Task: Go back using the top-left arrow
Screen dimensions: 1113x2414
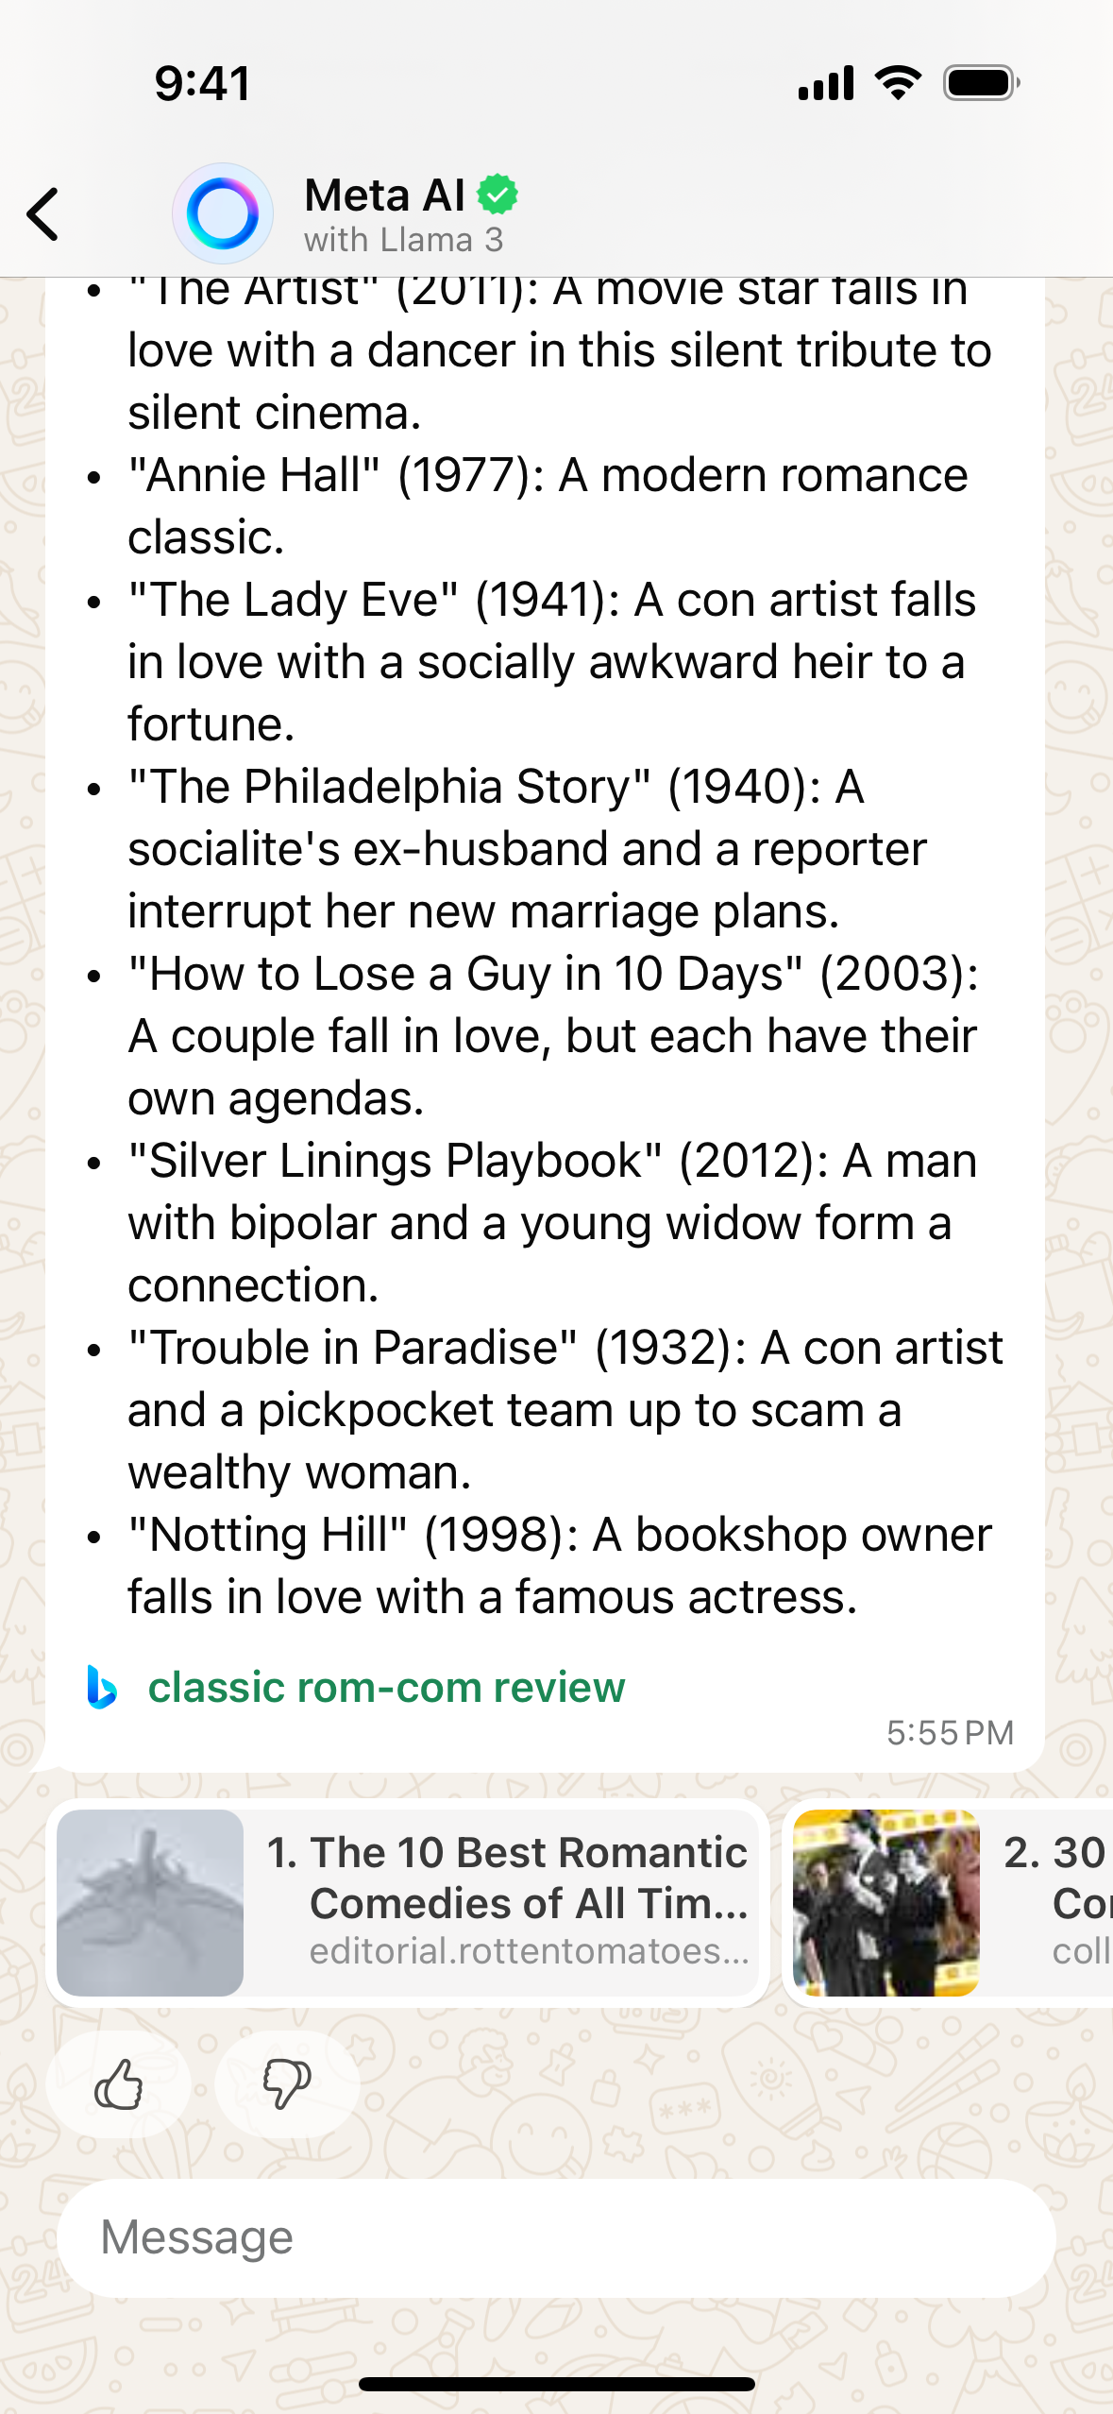Action: 42,214
